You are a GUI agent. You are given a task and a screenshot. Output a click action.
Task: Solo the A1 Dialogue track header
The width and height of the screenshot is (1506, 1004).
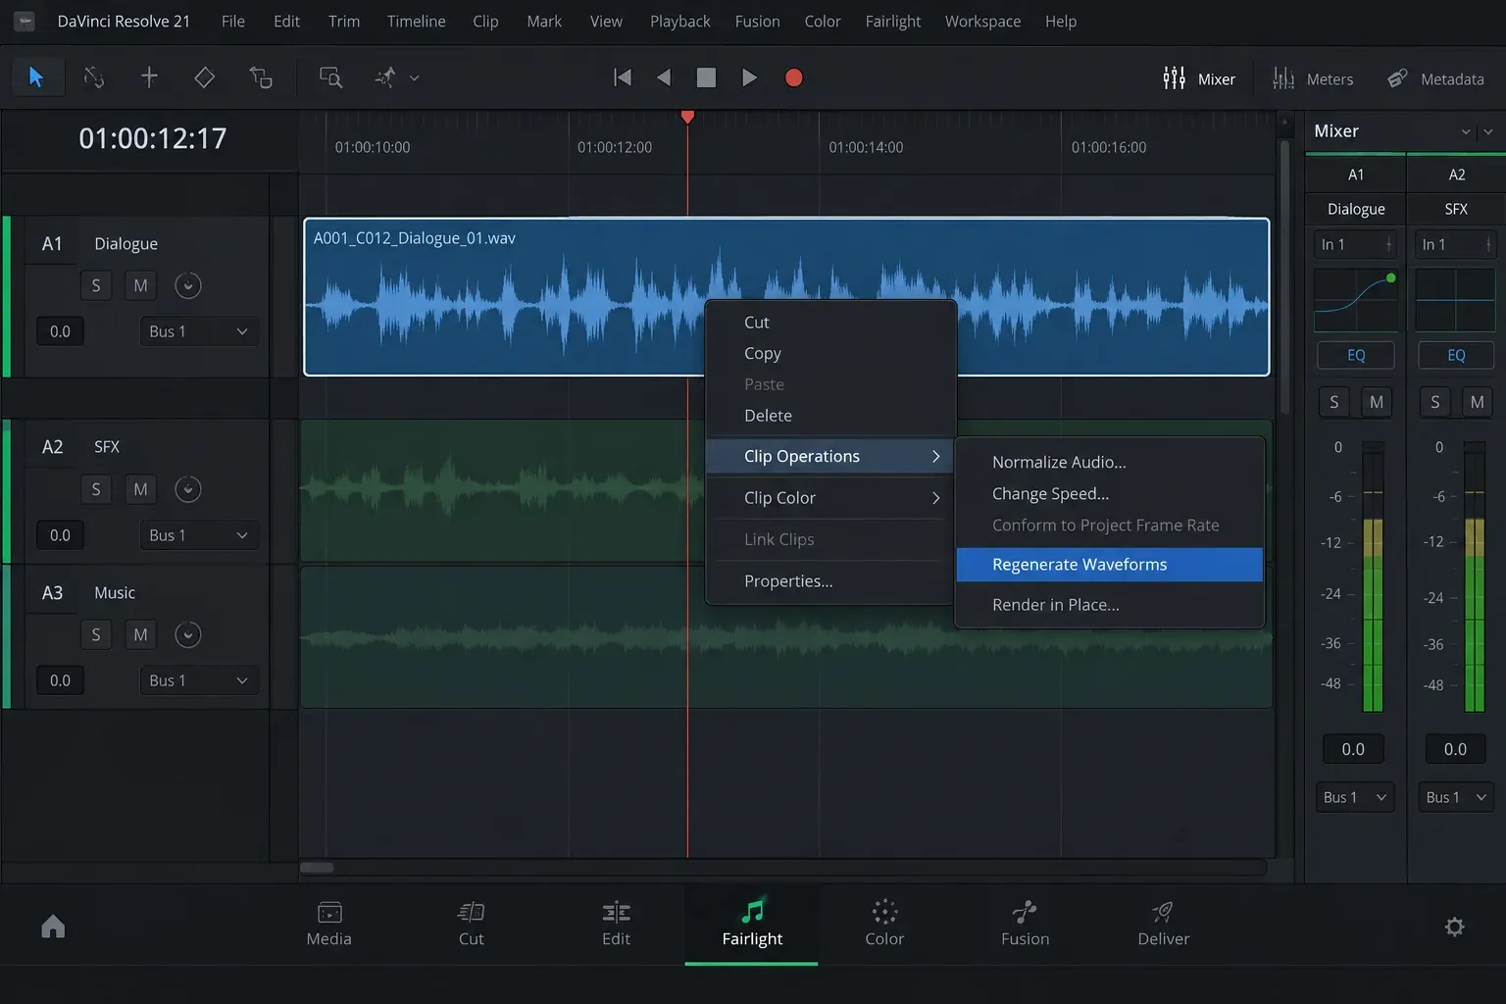pyautogui.click(x=96, y=285)
